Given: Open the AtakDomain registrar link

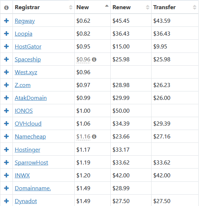Looking at the screenshot, I should pyautogui.click(x=31, y=98).
